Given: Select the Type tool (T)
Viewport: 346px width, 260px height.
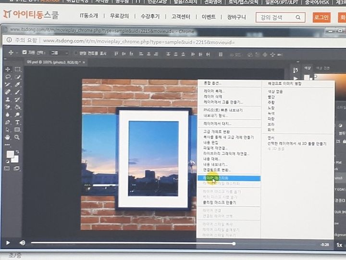Looking at the screenshot, I should pos(17,122).
